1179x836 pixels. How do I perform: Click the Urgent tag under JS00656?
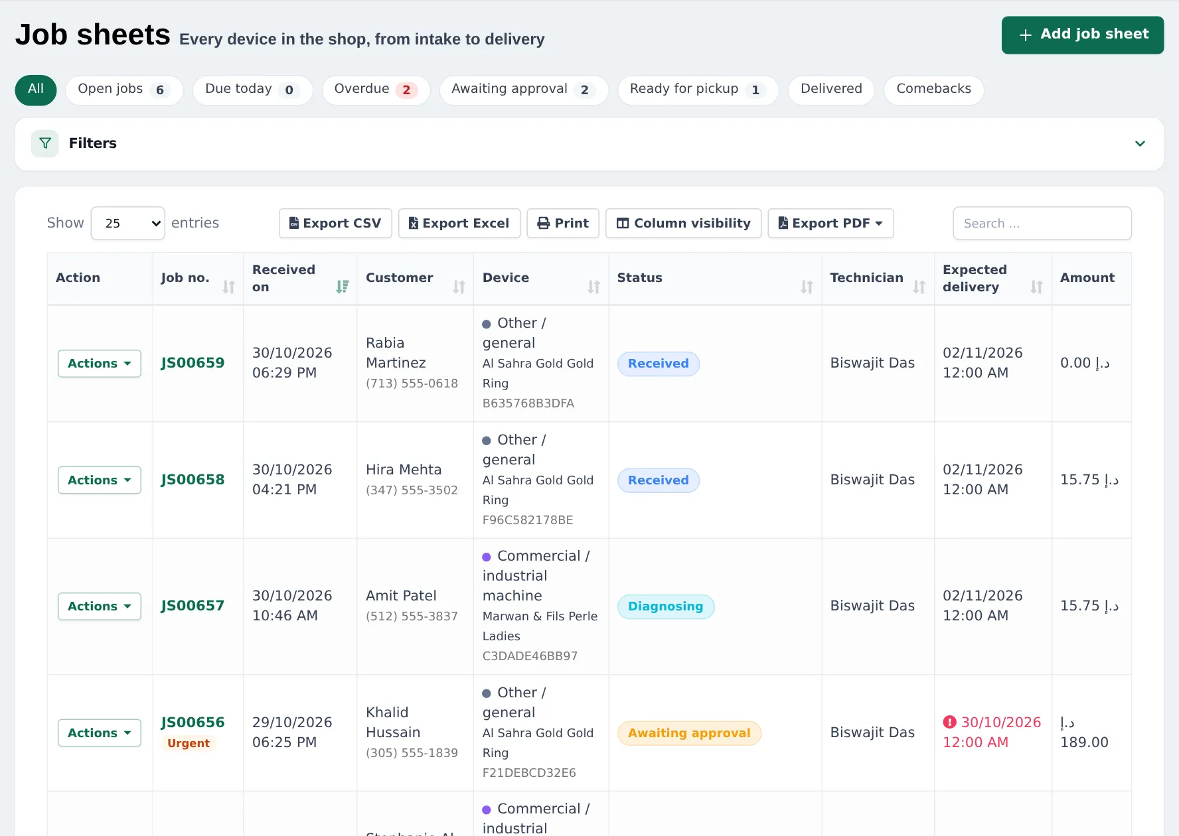[189, 744]
